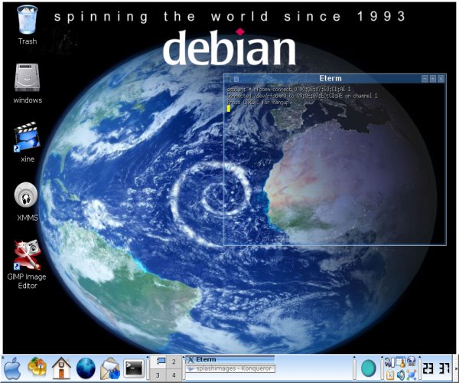
Task: Switch to virtual desktop 2 in the pager
Action: click(x=174, y=362)
